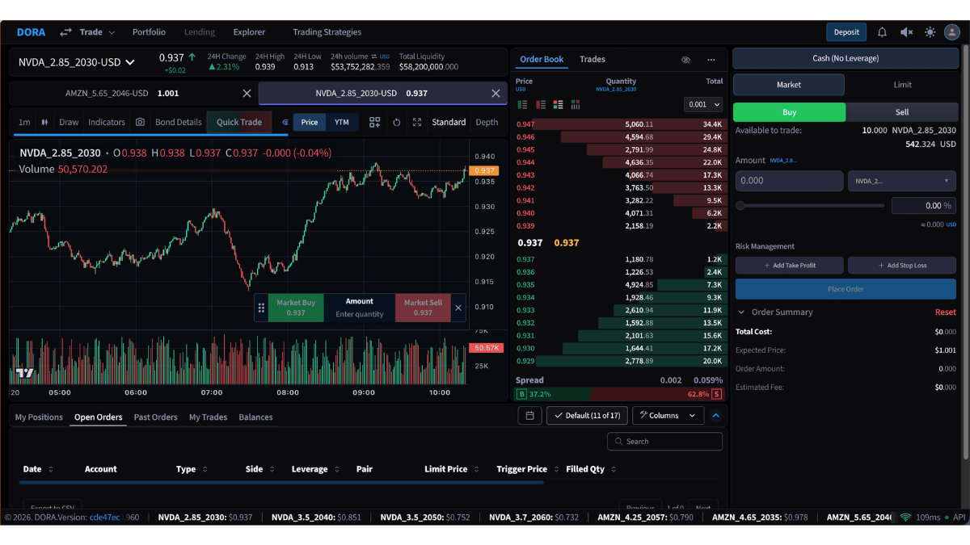Switch to Depth chart view
This screenshot has height=545, width=970.
(x=487, y=122)
